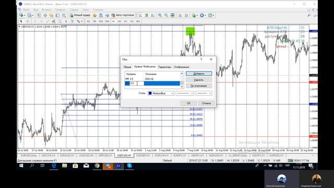The height and width of the screenshot is (188, 334).
Task: Switch to W1 timeframe
Action: tap(132, 21)
